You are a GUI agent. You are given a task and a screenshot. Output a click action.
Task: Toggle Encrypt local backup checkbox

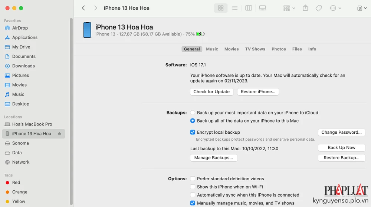193,132
